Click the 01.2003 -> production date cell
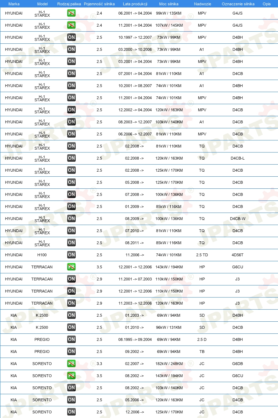The image size is (278, 418). (x=134, y=315)
